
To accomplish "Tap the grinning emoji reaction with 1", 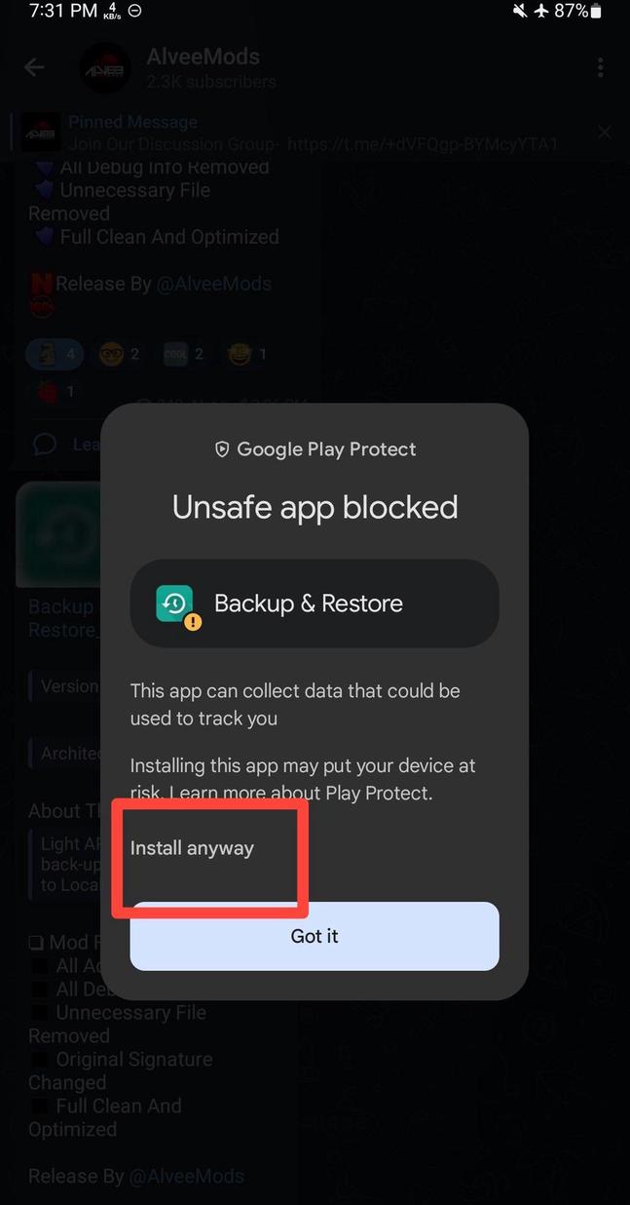I will pos(248,354).
